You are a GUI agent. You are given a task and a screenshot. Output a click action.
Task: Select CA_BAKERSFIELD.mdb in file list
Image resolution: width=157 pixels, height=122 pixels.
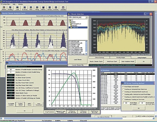tap(76, 43)
